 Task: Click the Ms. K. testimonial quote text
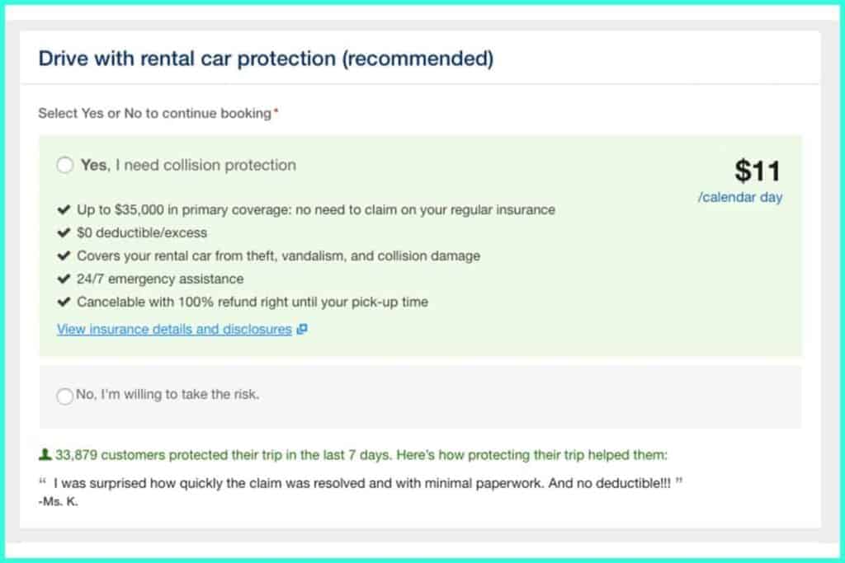click(x=361, y=483)
